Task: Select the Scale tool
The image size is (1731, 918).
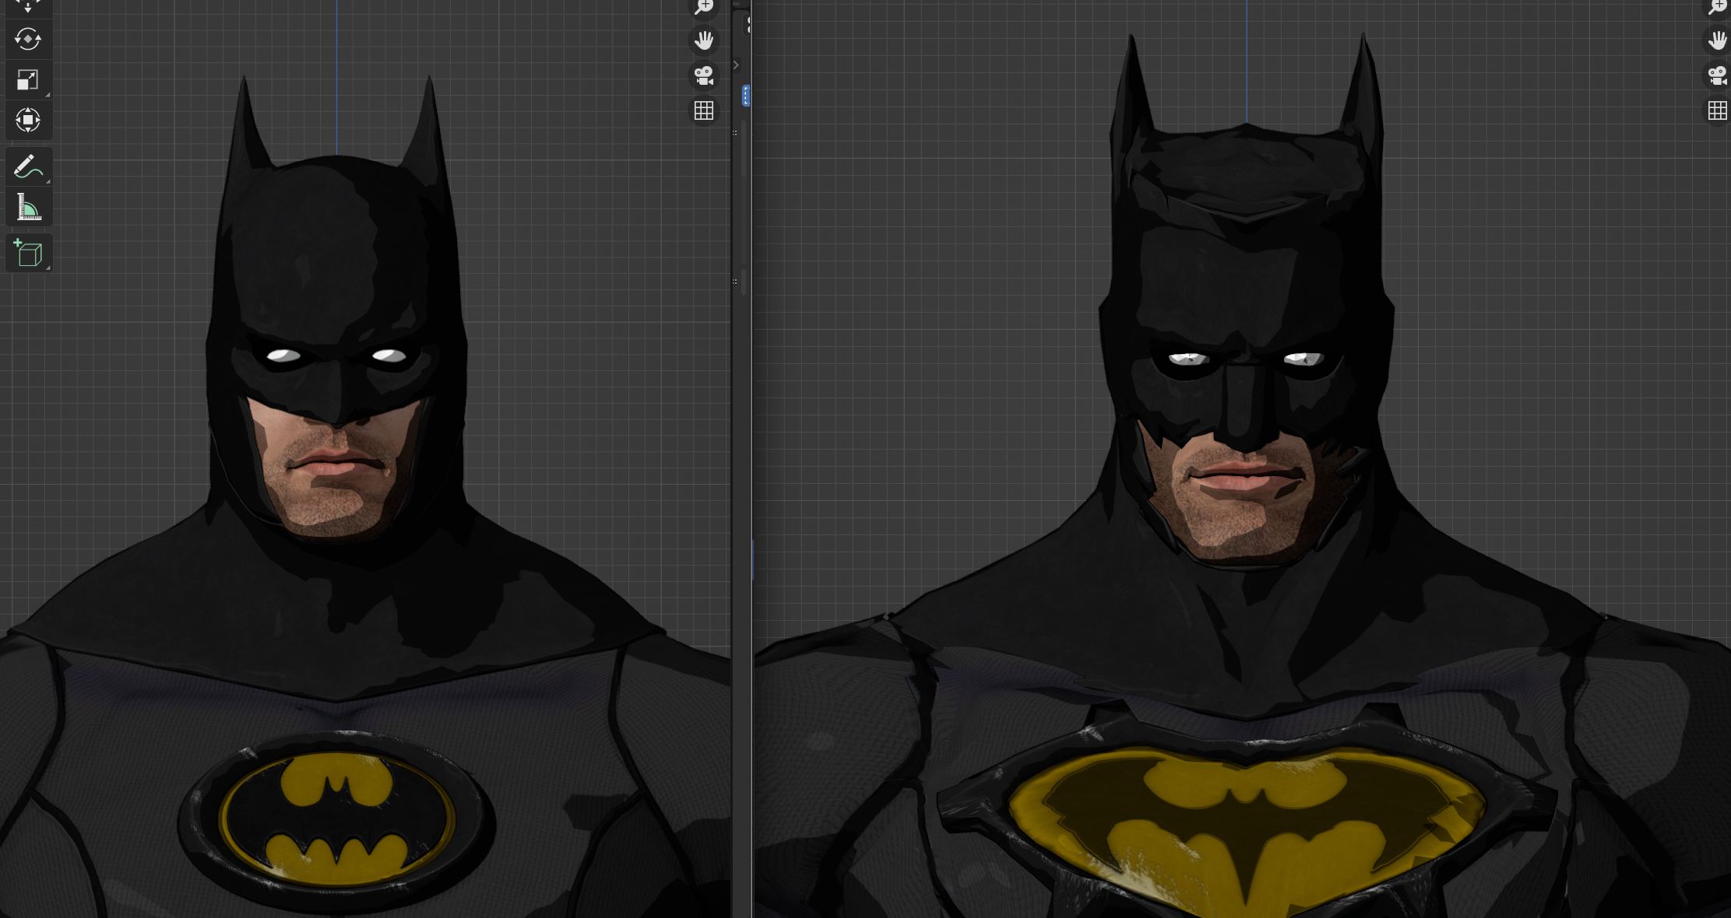Action: click(27, 79)
